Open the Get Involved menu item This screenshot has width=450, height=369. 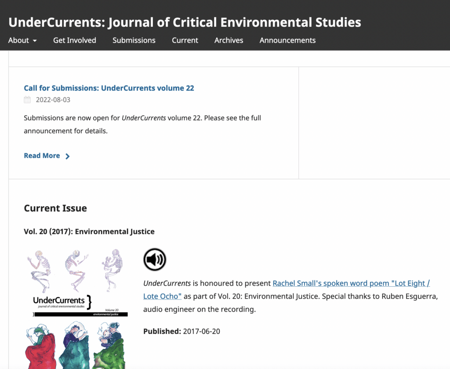click(x=74, y=40)
